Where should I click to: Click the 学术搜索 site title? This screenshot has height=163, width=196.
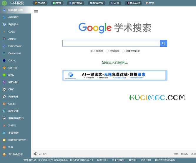[x=17, y=3]
